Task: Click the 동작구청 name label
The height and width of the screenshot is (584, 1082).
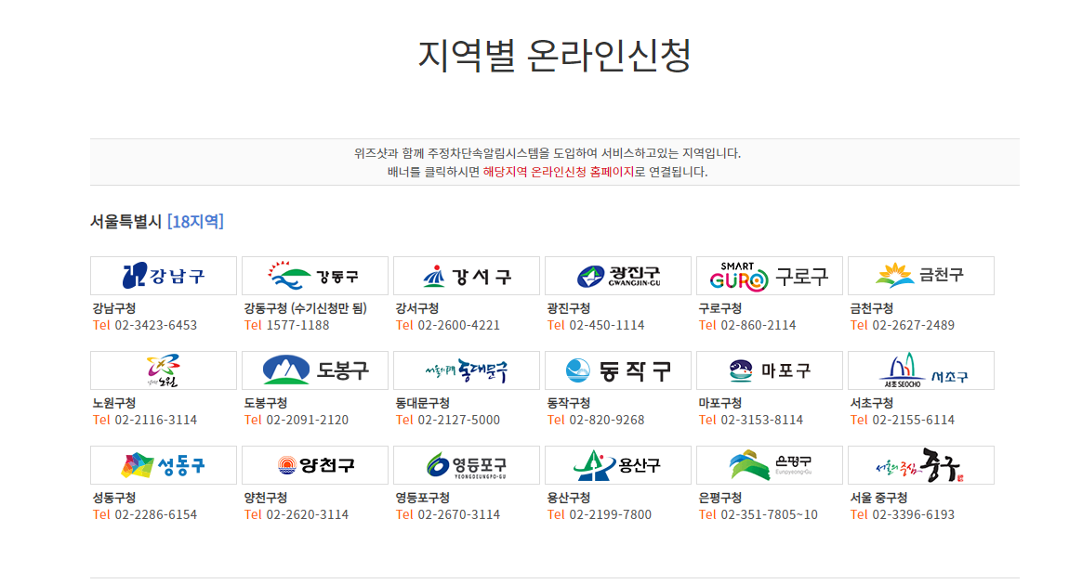Action: [569, 403]
